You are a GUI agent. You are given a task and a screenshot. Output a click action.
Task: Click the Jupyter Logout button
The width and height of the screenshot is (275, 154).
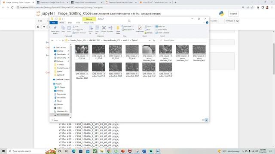(233, 14)
